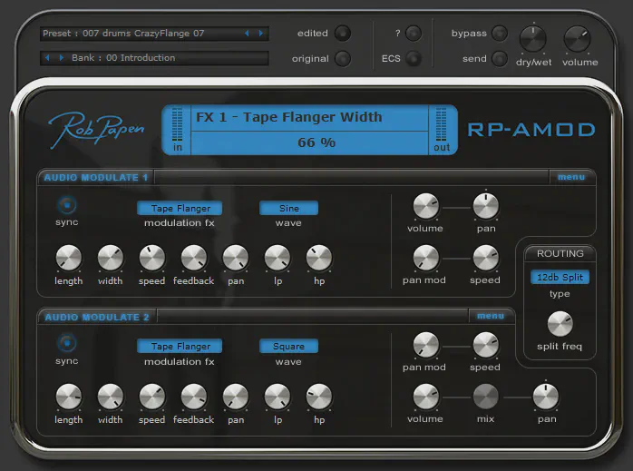Screen dimensions: 633x471
Task: Click the ECS button
Action: tap(414, 59)
